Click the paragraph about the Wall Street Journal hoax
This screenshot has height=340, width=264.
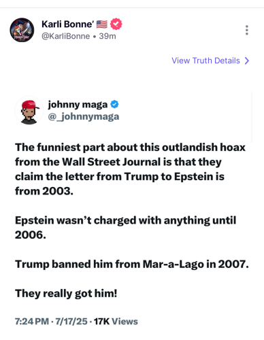(130, 169)
